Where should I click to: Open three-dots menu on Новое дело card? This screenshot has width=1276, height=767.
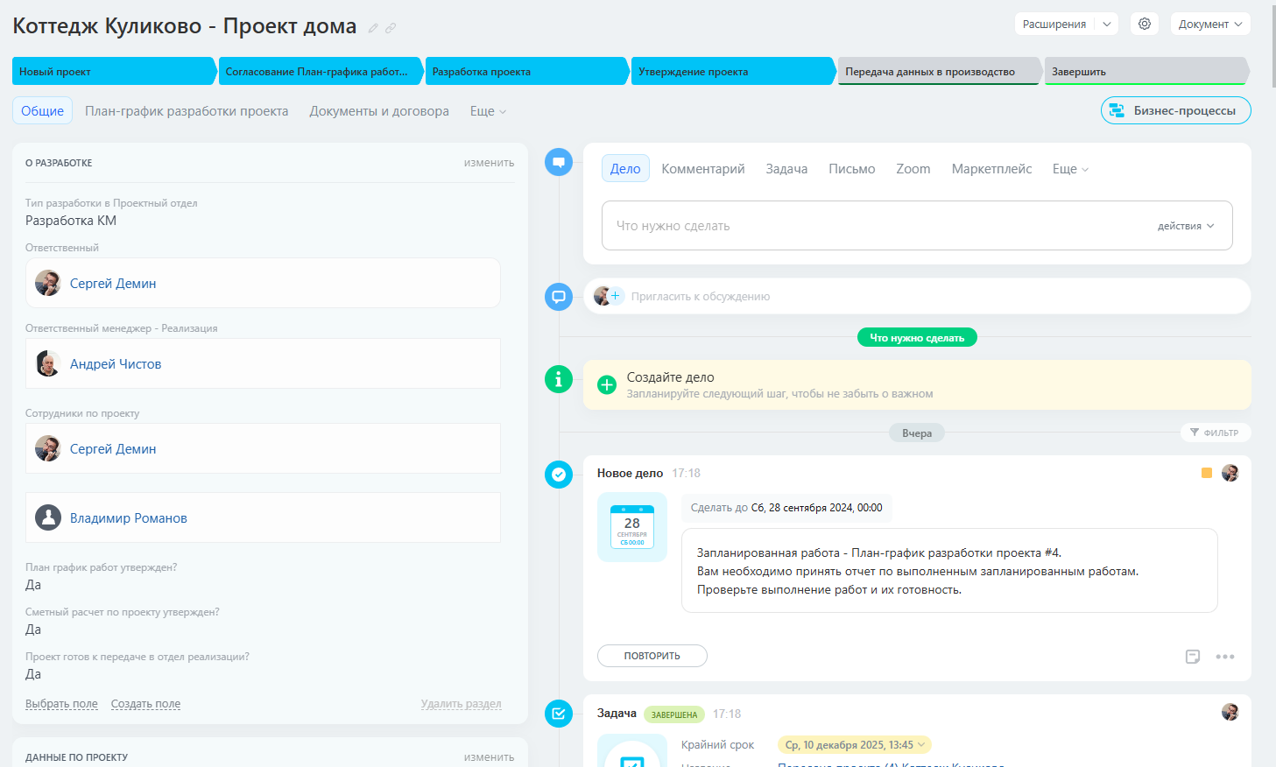pos(1224,657)
